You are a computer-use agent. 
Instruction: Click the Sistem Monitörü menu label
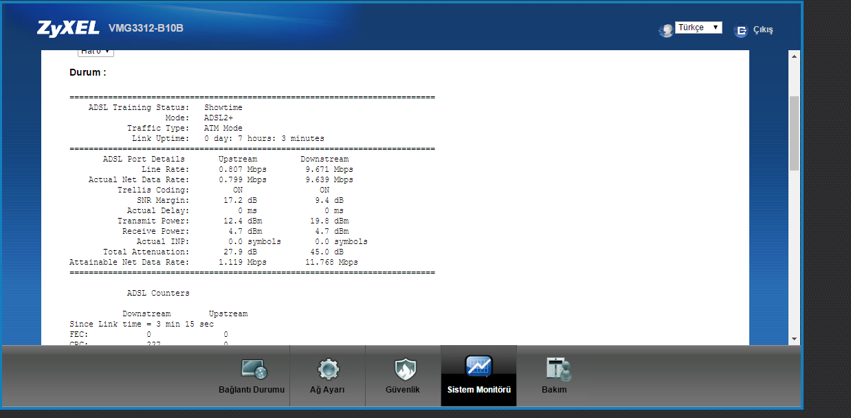click(x=478, y=390)
